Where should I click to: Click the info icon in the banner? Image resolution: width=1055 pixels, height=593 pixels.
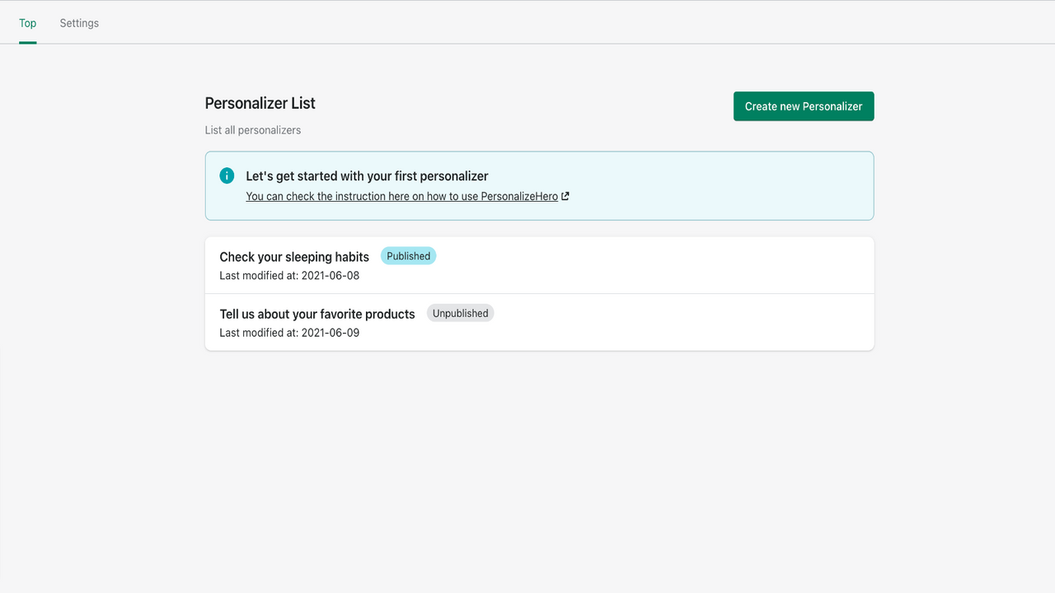(227, 175)
